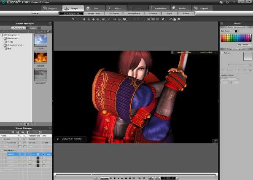
Task: Click the Undo arrow icon in the toolbar
Action: pos(73,19)
